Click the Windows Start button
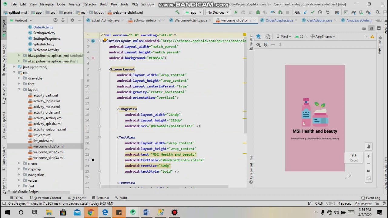Image resolution: width=388 pixels, height=218 pixels. (7, 213)
